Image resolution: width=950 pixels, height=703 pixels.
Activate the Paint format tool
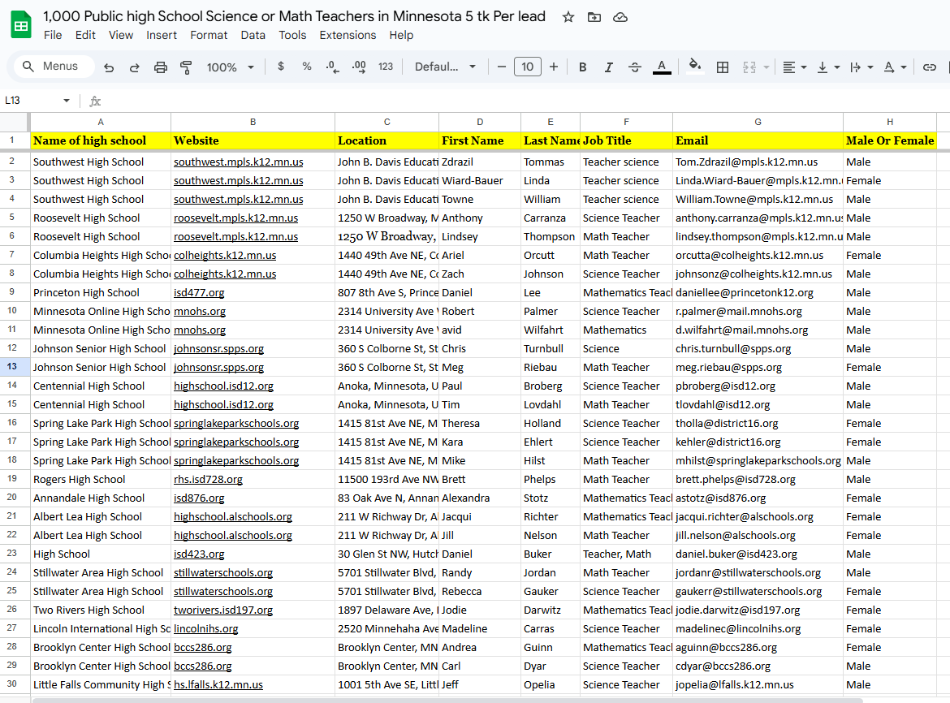pyautogui.click(x=186, y=67)
